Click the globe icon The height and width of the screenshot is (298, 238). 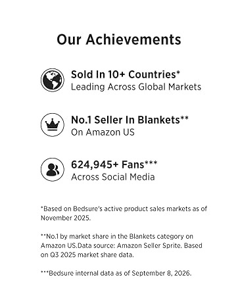click(x=53, y=80)
